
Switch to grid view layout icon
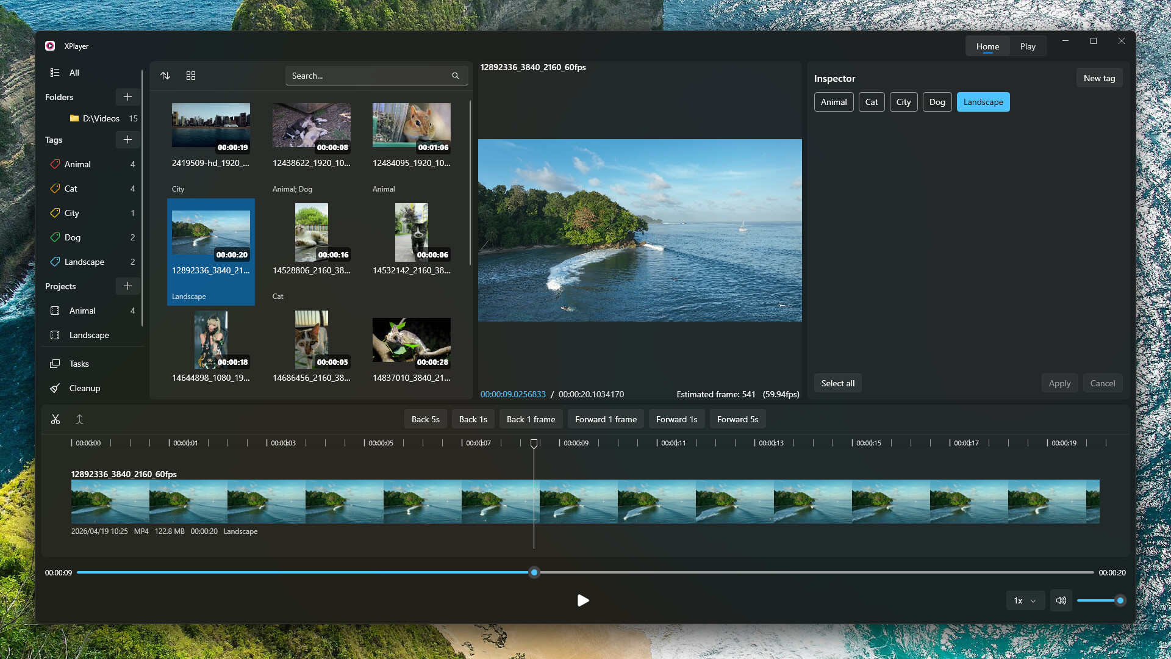[191, 76]
